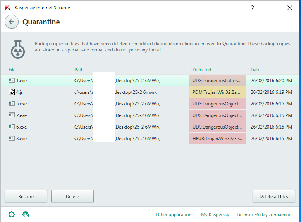Image resolution: width=301 pixels, height=222 pixels.
Task: Click the 6.exe file icon
Action: click(x=12, y=127)
